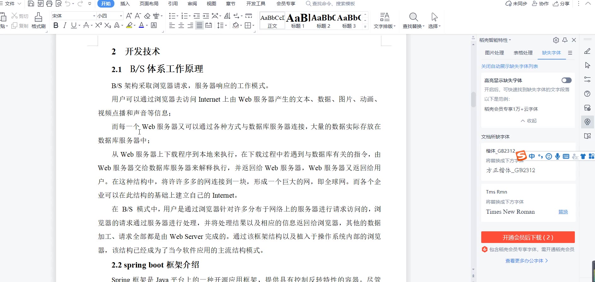Image resolution: width=595 pixels, height=282 pixels.
Task: Click the Decrease Indent icon
Action: [197, 16]
